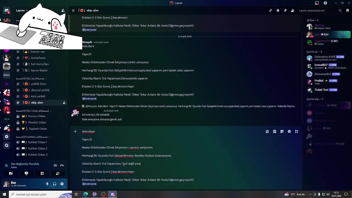Toggle camera on in voice panel
The image size is (352, 198).
tap(11, 174)
